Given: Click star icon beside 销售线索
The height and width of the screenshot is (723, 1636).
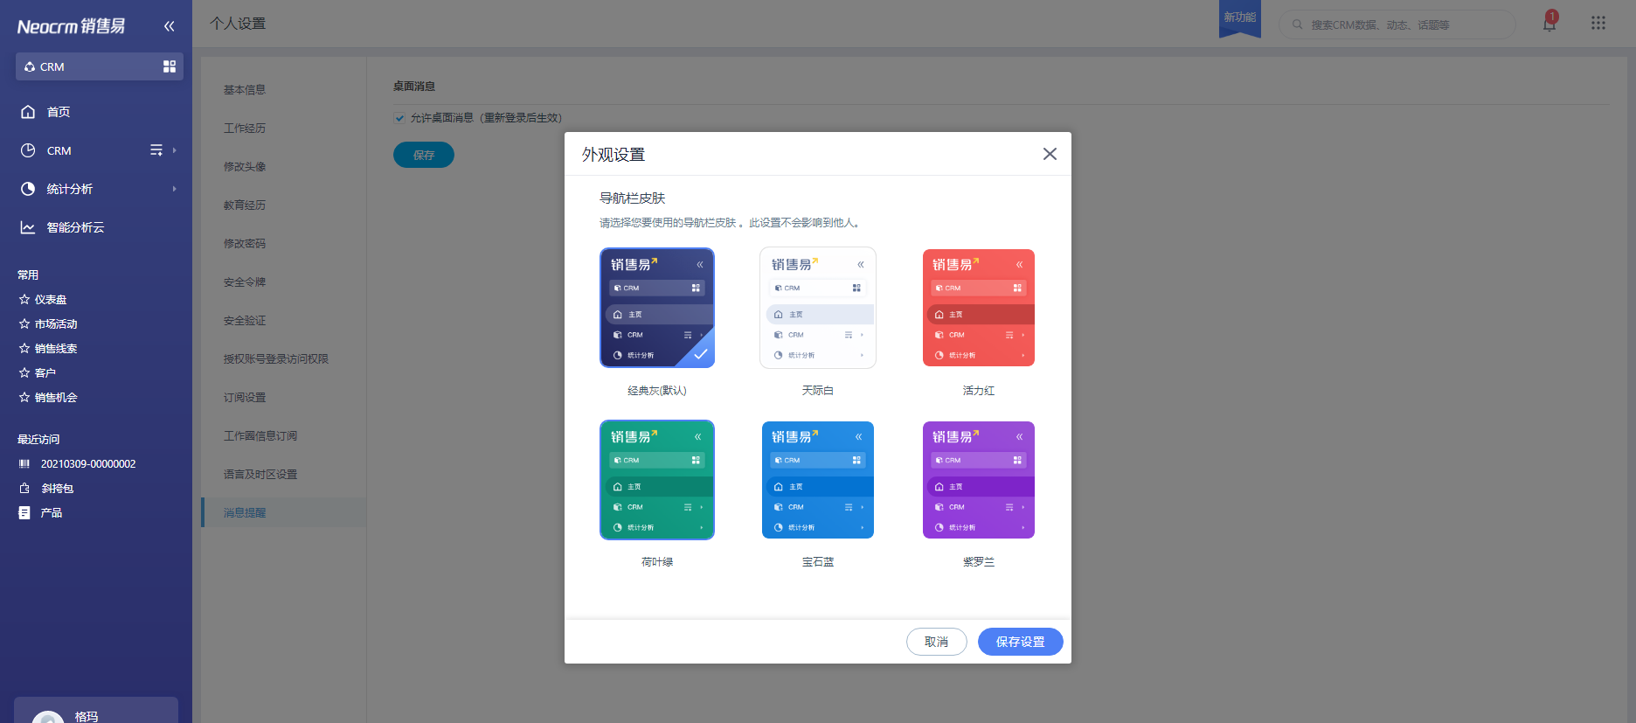Looking at the screenshot, I should point(24,348).
